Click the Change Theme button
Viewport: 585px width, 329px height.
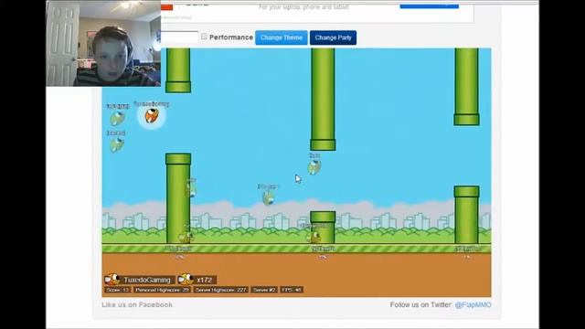[x=282, y=37]
